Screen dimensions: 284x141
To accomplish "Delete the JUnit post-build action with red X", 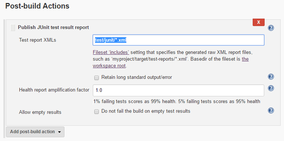I will click(258, 22).
